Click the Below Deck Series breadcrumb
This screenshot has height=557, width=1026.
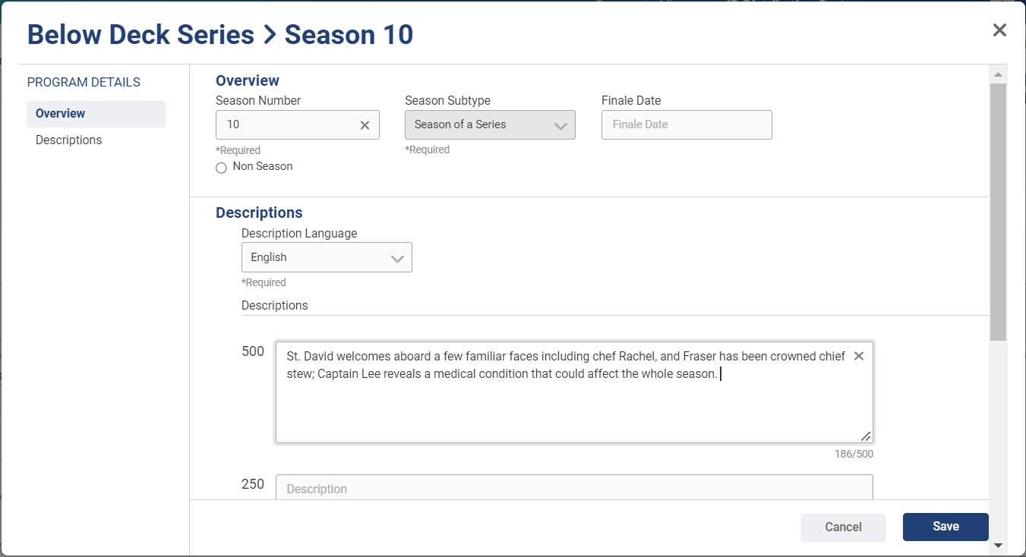tap(140, 35)
